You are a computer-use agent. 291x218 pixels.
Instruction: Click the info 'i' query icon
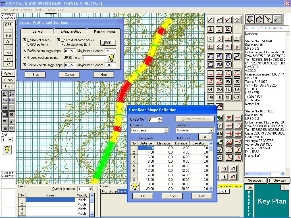point(225,177)
